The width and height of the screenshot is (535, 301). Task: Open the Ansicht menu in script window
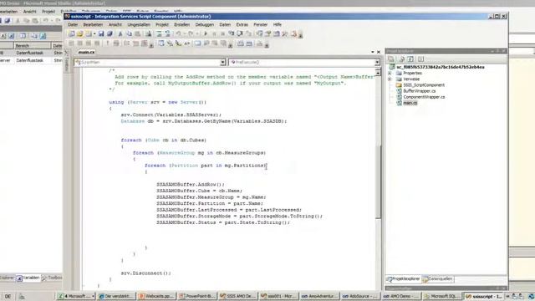point(115,24)
